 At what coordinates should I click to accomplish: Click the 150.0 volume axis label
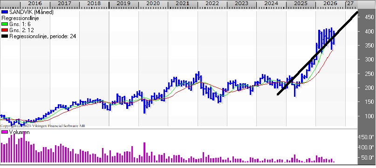[x=366, y=137]
